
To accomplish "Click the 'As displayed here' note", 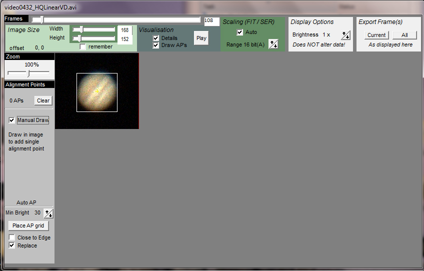I will pyautogui.click(x=390, y=44).
